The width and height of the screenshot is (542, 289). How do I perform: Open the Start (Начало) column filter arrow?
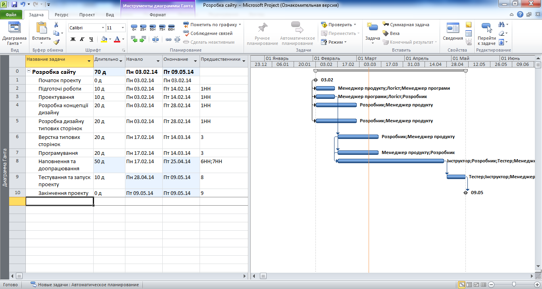158,61
